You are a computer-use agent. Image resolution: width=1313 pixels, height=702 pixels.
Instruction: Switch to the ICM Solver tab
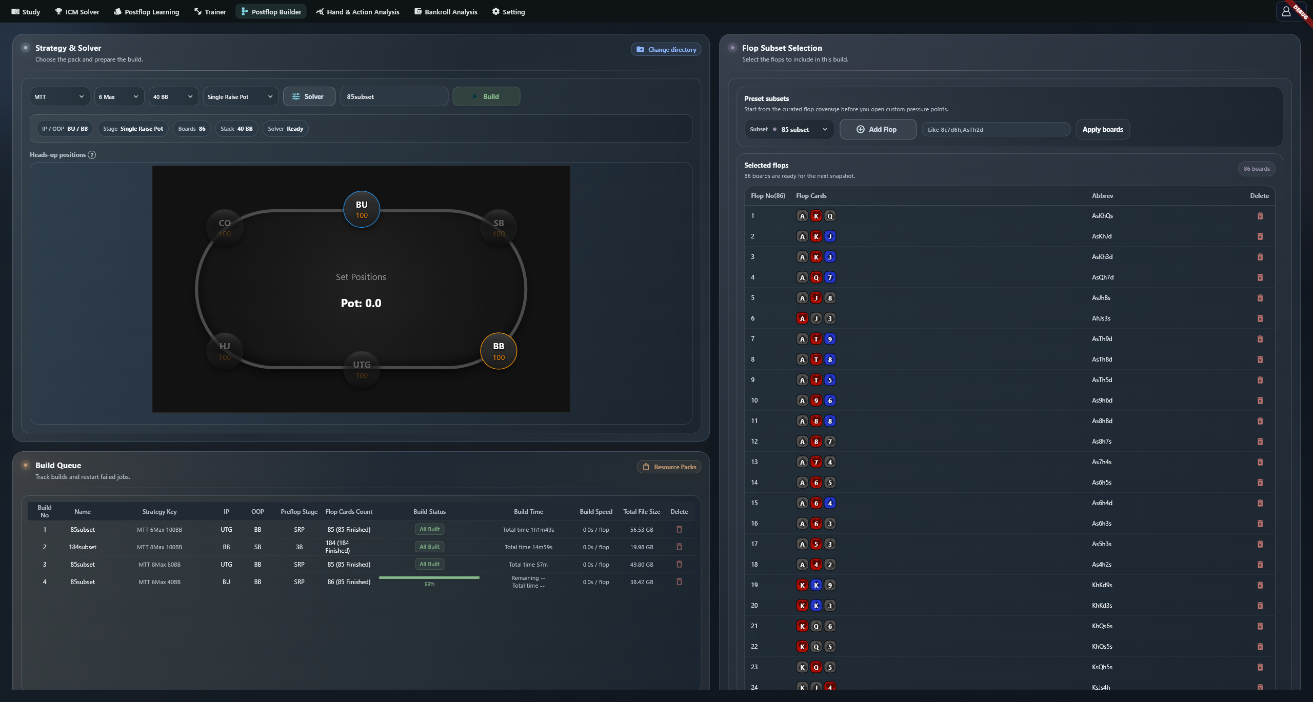click(77, 11)
